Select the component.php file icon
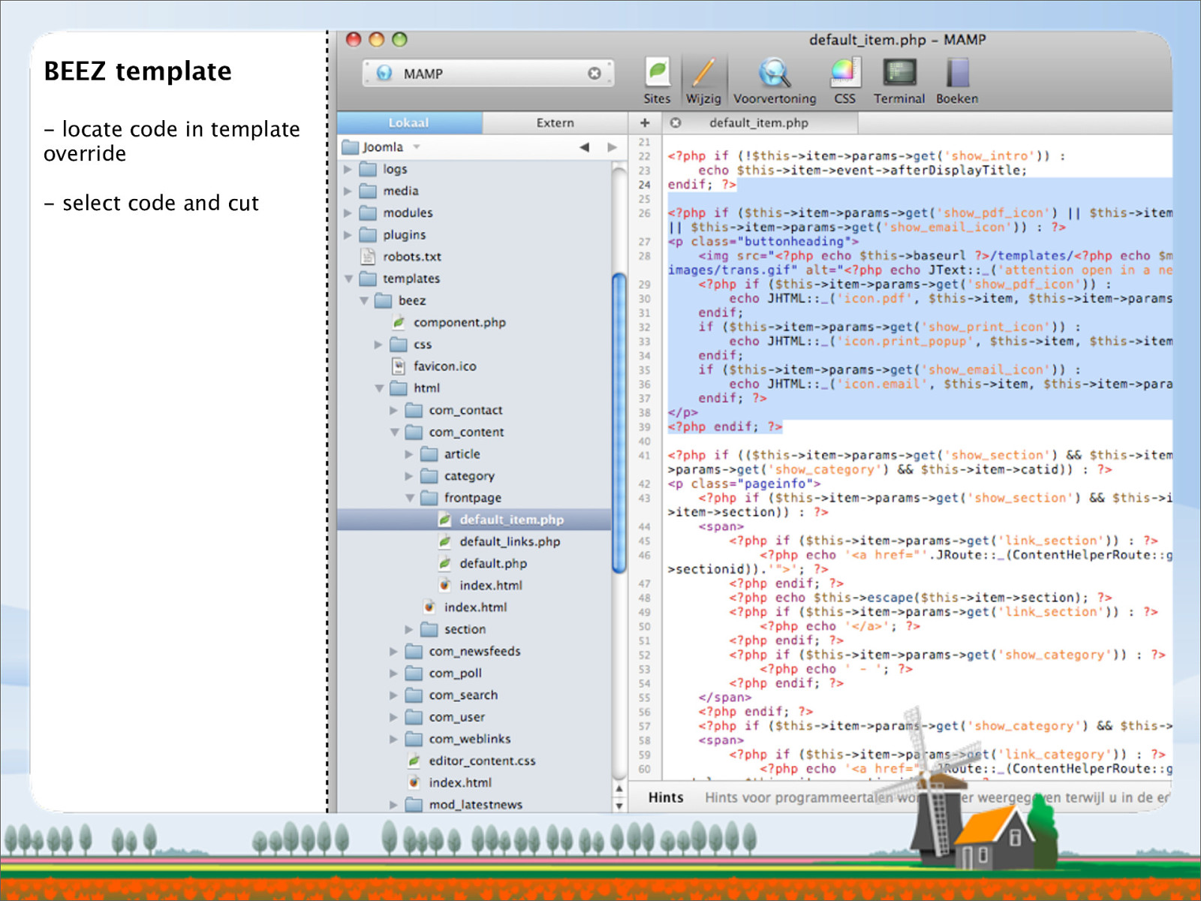The image size is (1201, 901). coord(399,322)
